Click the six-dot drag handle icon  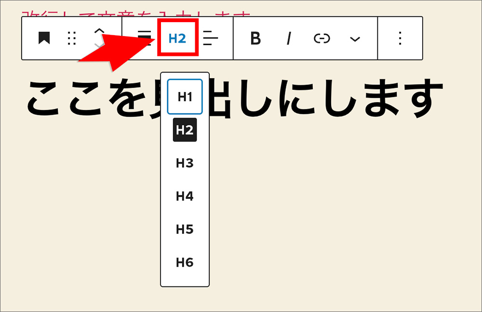point(72,38)
